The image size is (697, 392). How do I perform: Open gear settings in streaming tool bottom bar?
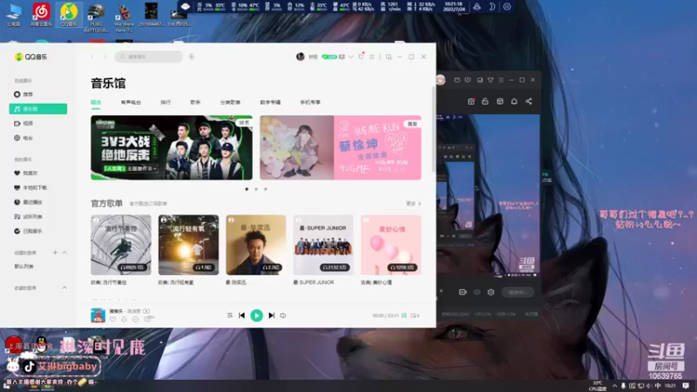tap(491, 293)
